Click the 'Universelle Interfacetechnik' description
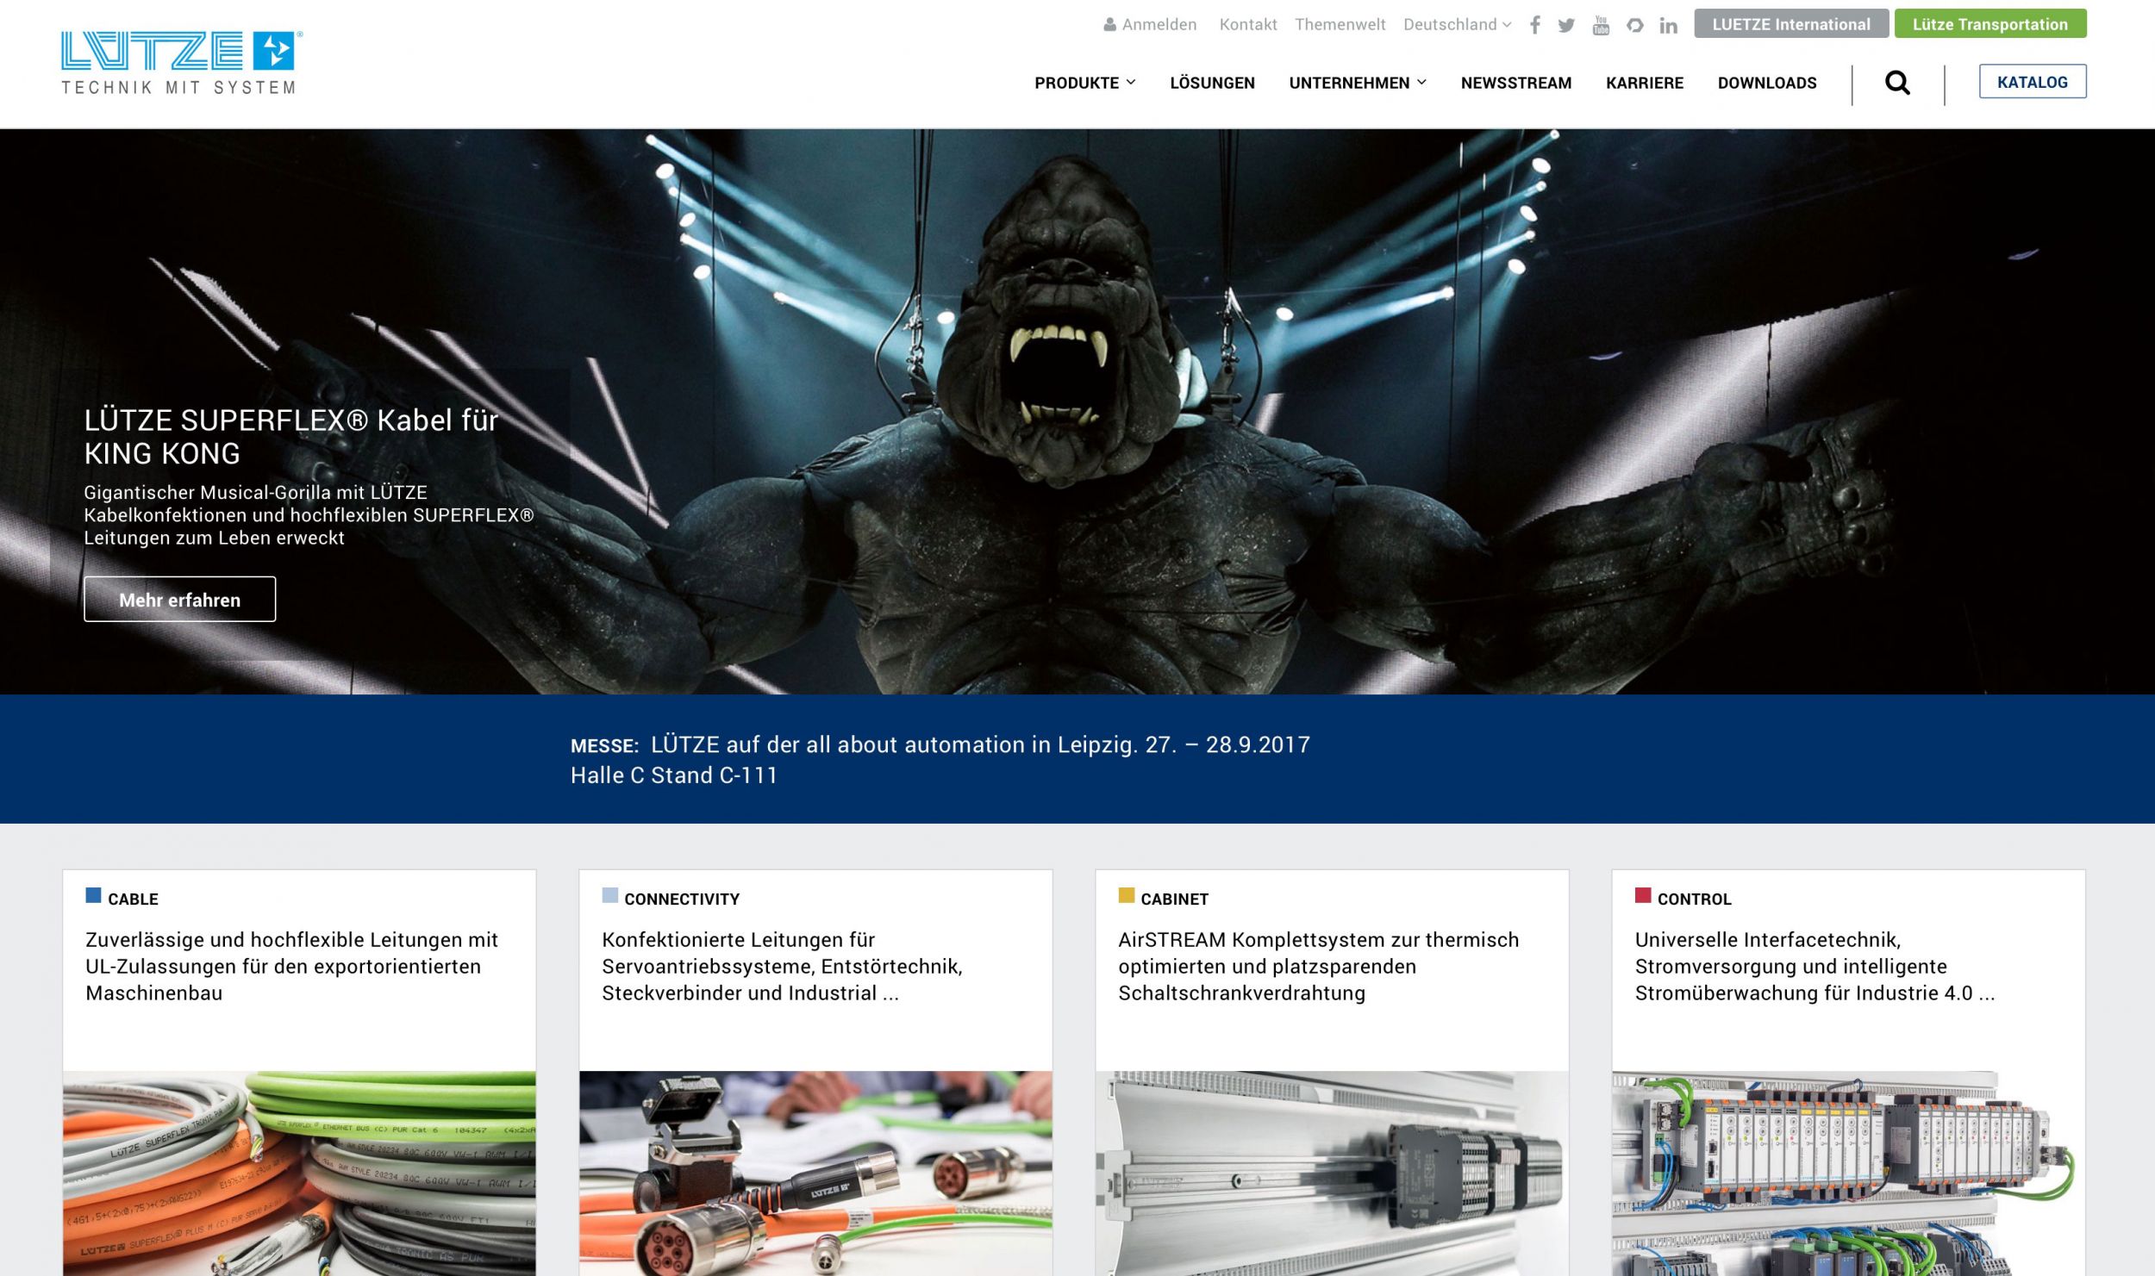This screenshot has width=2155, height=1276. click(1815, 967)
